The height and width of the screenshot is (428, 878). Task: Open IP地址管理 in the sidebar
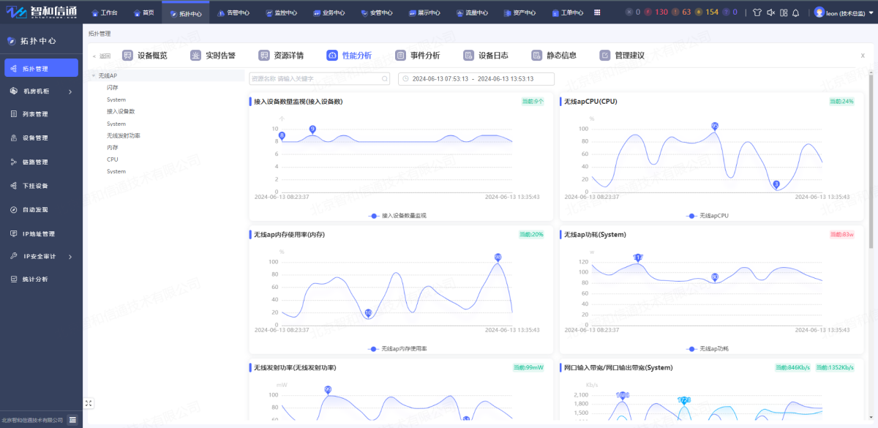coord(41,234)
